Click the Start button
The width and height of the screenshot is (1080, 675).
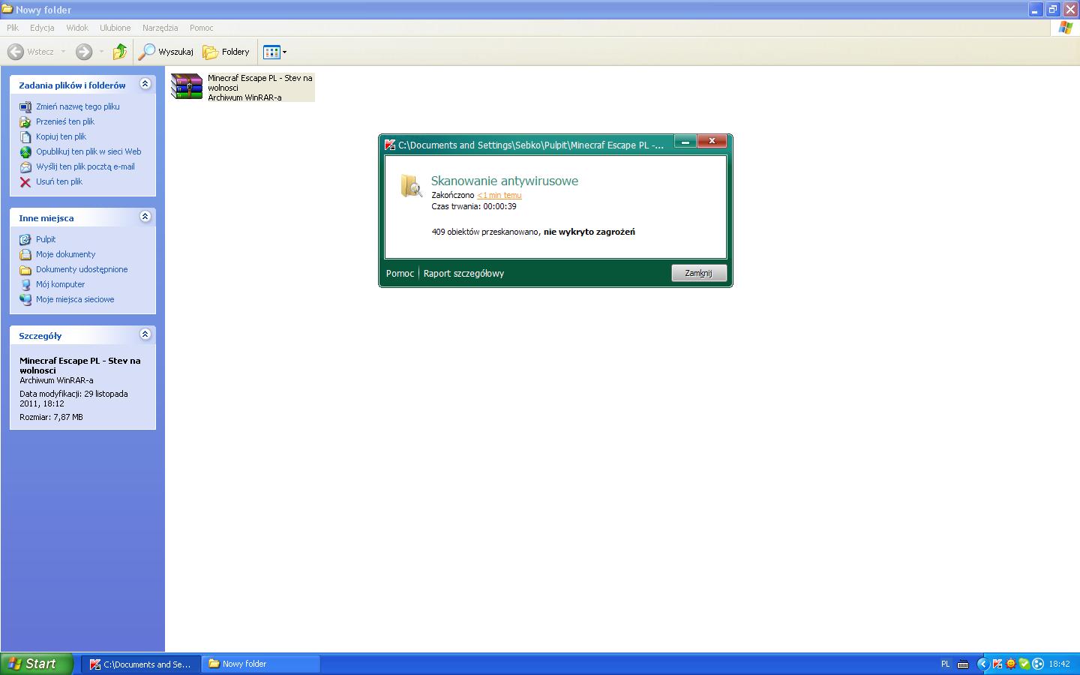[x=37, y=664]
